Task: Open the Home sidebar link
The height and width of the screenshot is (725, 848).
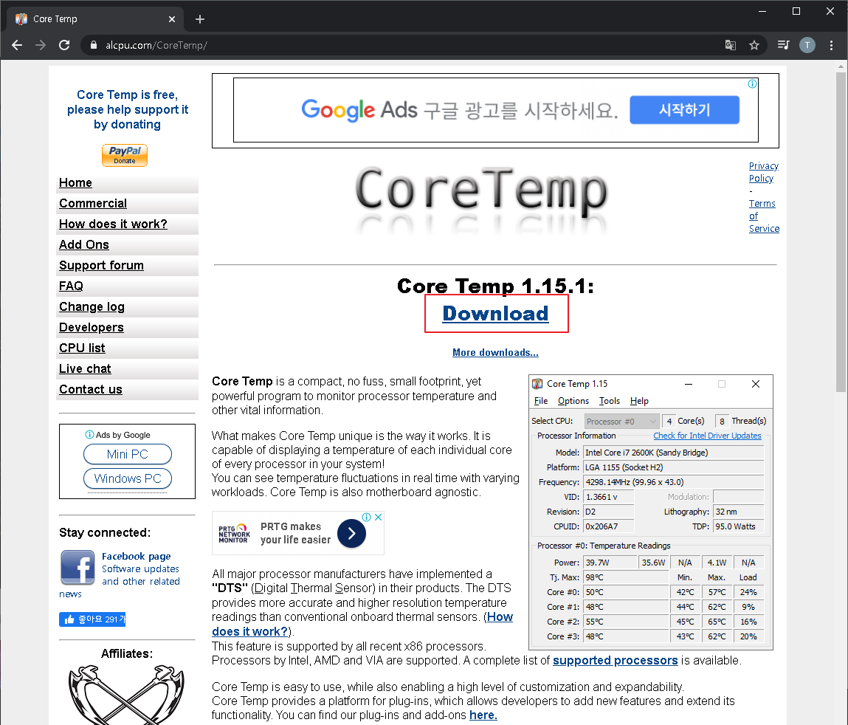Action: point(75,183)
